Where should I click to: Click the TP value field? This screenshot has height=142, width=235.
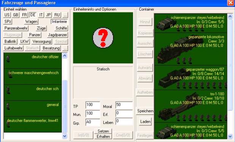[93, 105]
